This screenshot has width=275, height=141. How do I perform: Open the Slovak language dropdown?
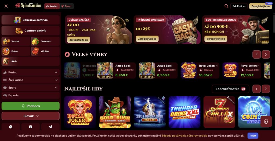31,116
